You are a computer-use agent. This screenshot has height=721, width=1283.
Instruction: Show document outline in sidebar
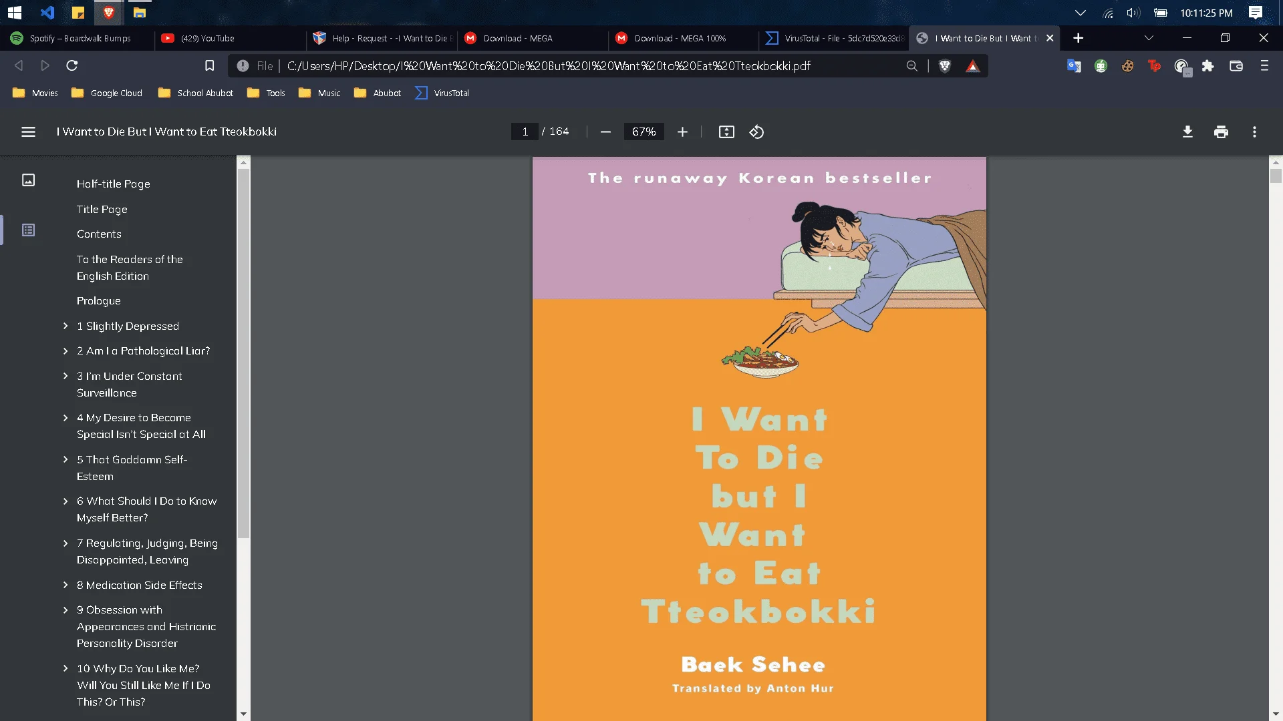pyautogui.click(x=28, y=230)
